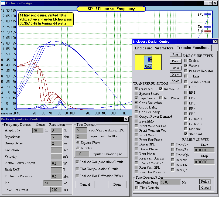Click the Enclosure Design window title icon
The height and width of the screenshot is (197, 219).
pyautogui.click(x=3, y=3)
